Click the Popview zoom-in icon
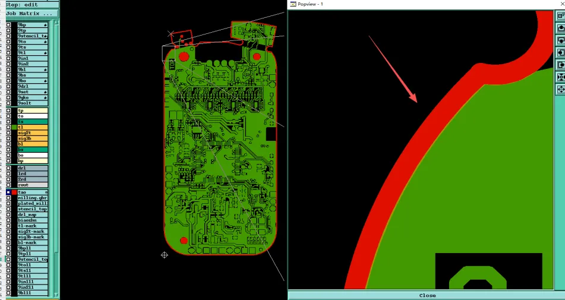 [x=561, y=77]
